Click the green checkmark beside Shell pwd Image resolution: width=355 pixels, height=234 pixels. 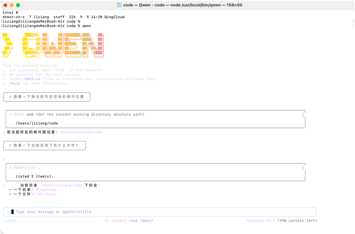tap(10, 114)
